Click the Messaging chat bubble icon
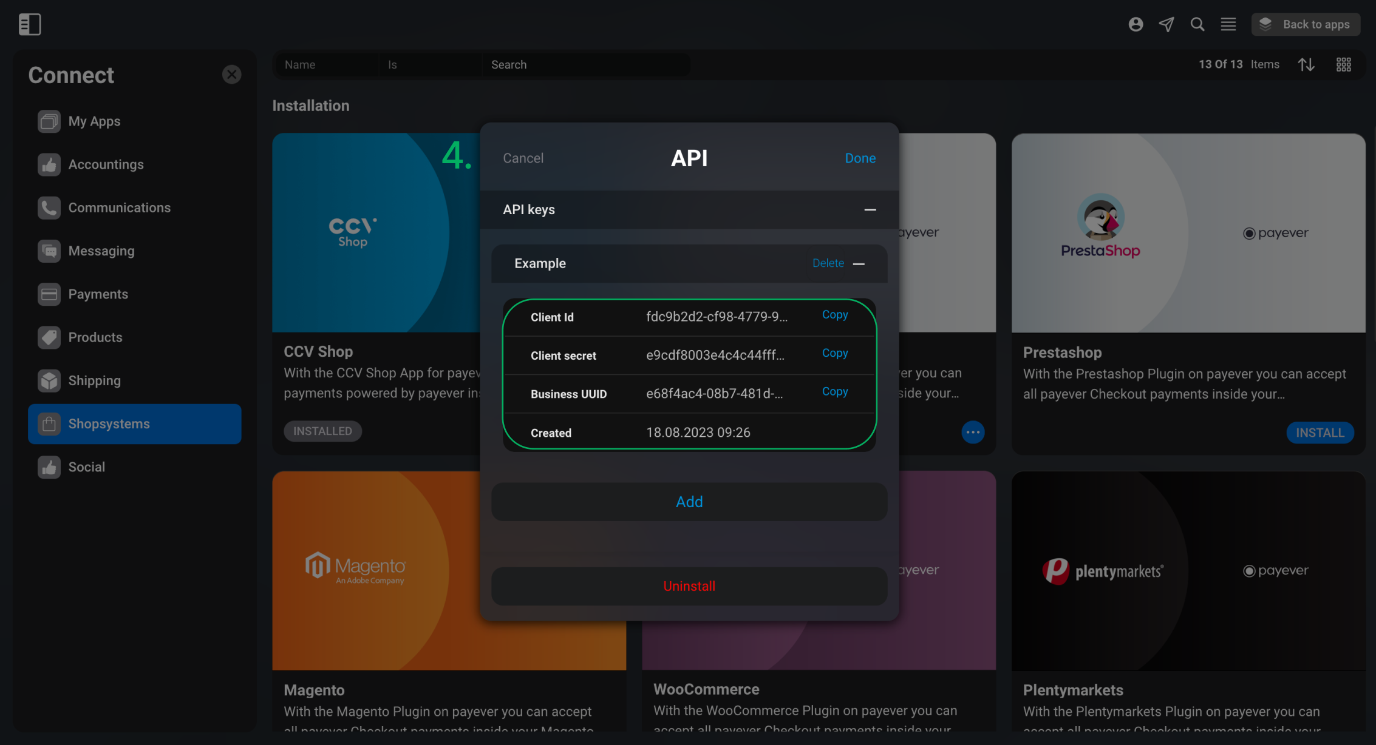 [x=49, y=251]
